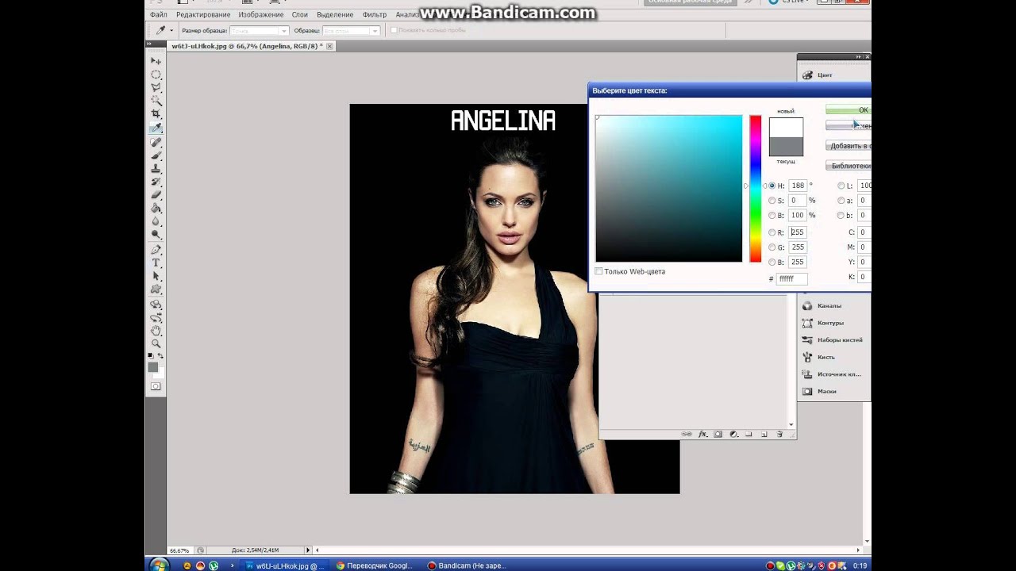Select the L lightness radio button
1016x571 pixels.
(x=841, y=186)
